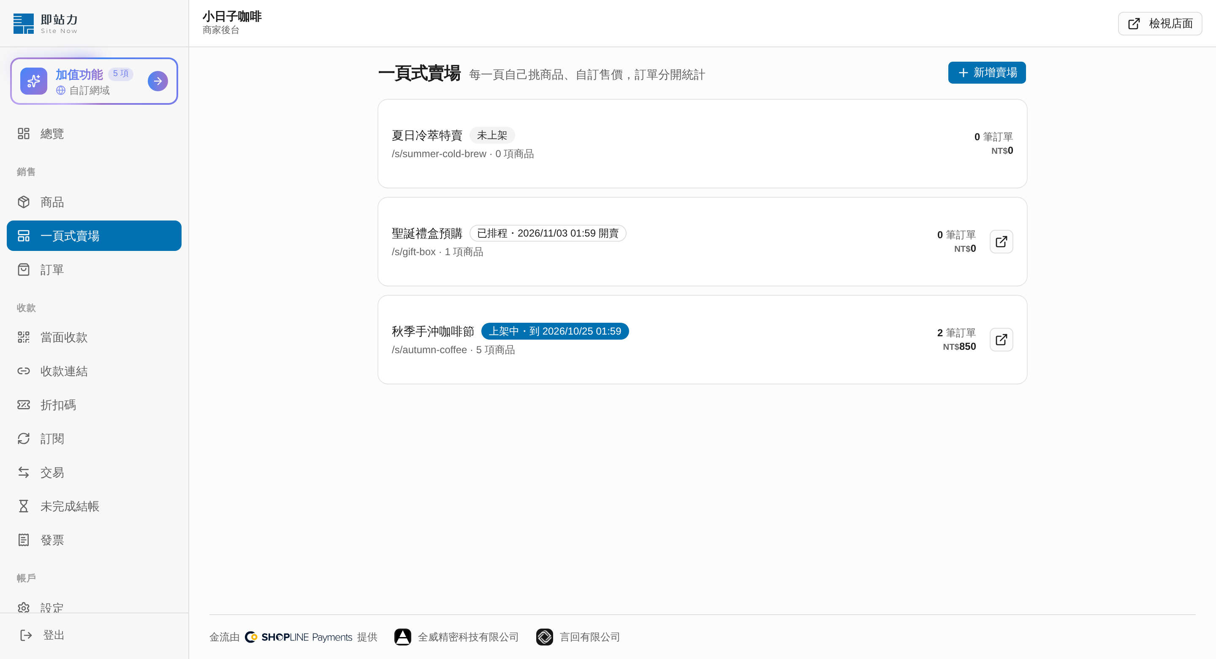Screen dimensions: 1216x659
Task: Open 聖誕禮盒預購 page via its external link icon
Action: click(1001, 242)
